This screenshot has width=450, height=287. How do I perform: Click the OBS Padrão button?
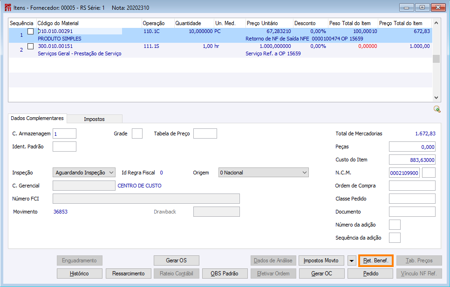225,274
